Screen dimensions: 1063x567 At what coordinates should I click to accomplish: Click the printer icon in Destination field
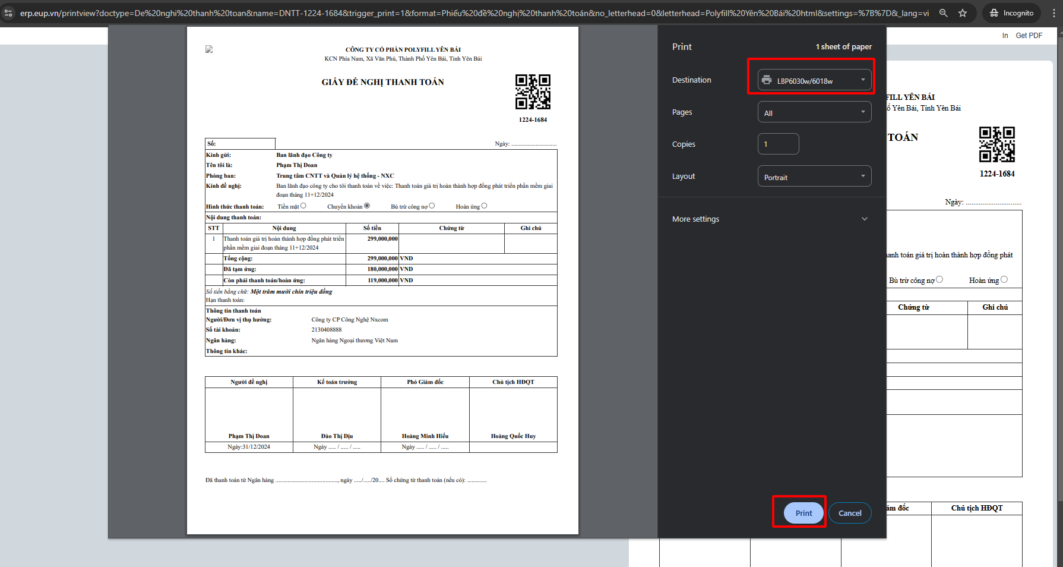(x=767, y=80)
